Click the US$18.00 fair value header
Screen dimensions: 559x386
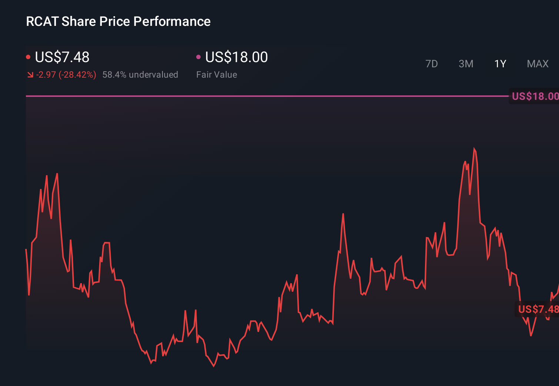236,57
